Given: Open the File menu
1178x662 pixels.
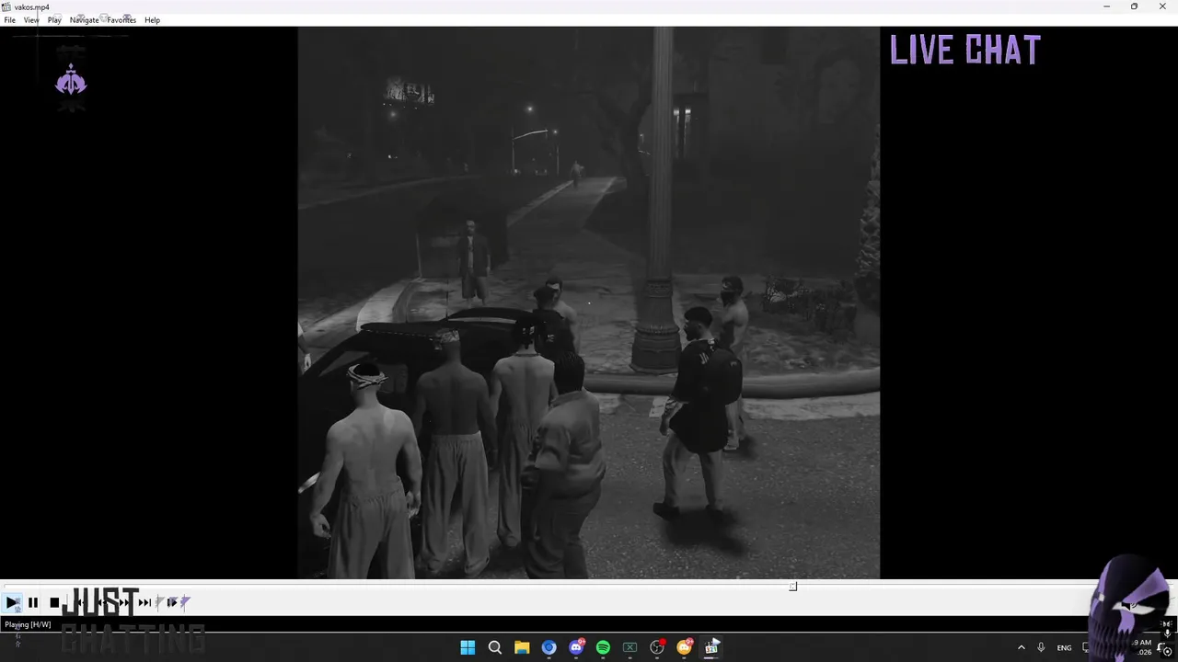Looking at the screenshot, I should pyautogui.click(x=9, y=20).
